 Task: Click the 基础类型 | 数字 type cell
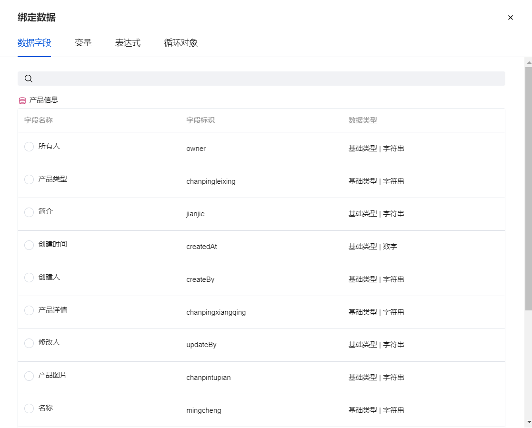point(373,247)
